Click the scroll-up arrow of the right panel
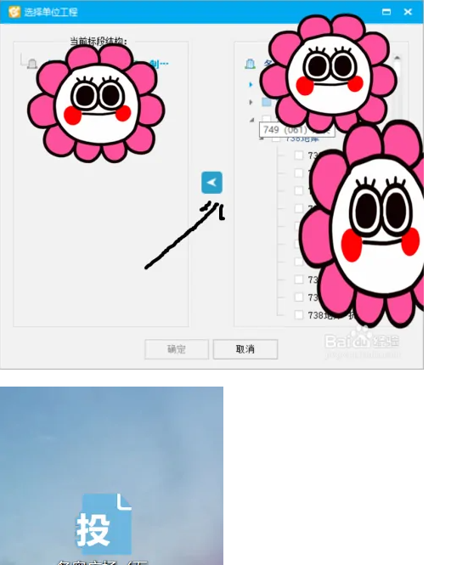Image resolution: width=451 pixels, height=565 pixels. 397,58
